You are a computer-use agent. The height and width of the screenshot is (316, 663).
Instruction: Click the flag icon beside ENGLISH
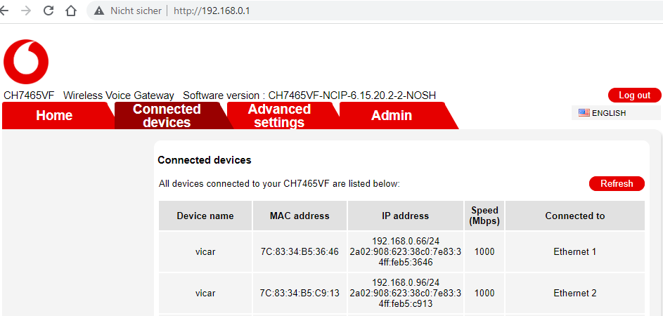584,113
